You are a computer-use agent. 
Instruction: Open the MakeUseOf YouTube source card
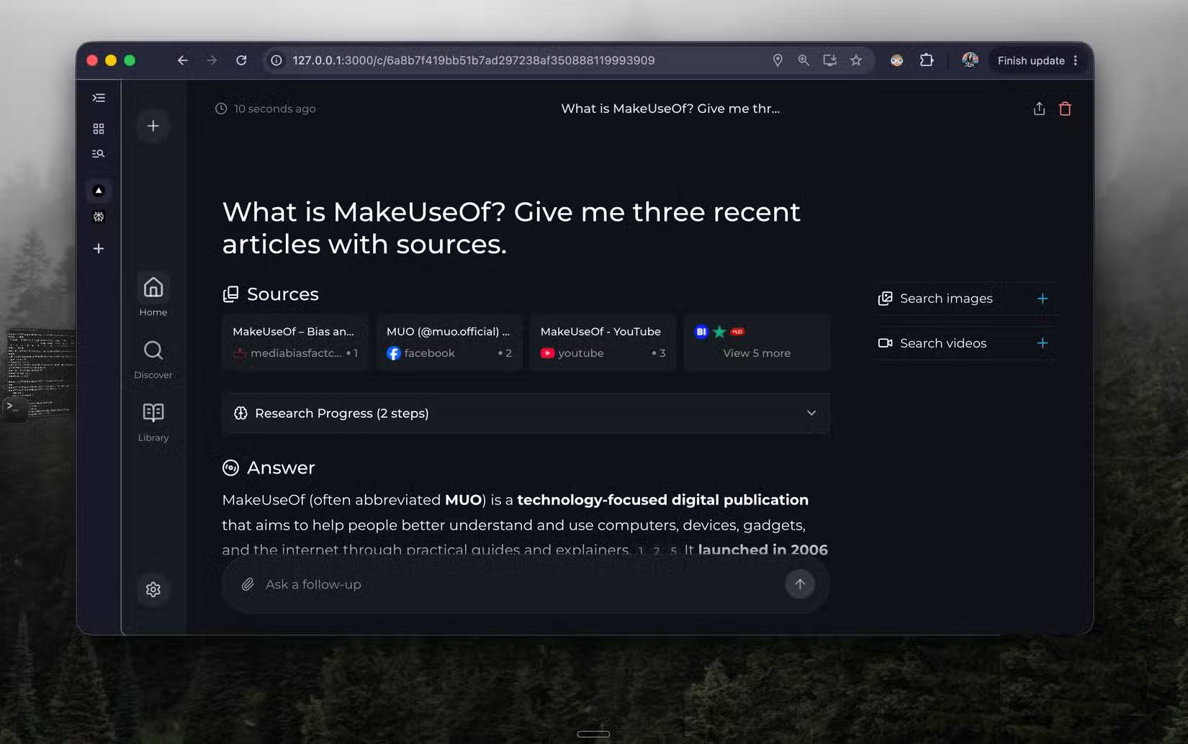[x=603, y=342]
